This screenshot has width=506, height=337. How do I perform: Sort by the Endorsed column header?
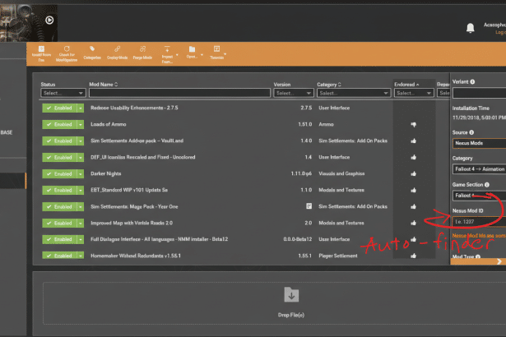[406, 85]
